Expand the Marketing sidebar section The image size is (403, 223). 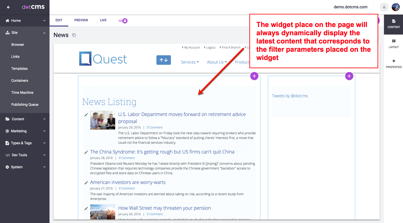(x=25, y=131)
